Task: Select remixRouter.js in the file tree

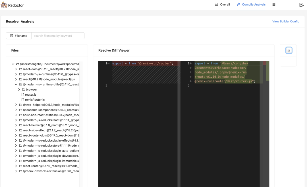Action: click(35, 100)
